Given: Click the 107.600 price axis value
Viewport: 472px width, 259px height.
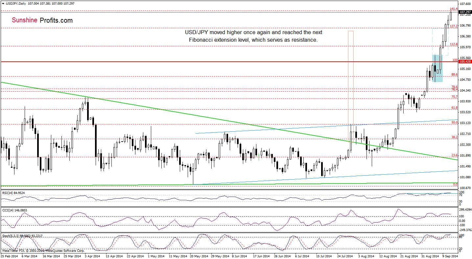Looking at the screenshot, I should (465, 4).
